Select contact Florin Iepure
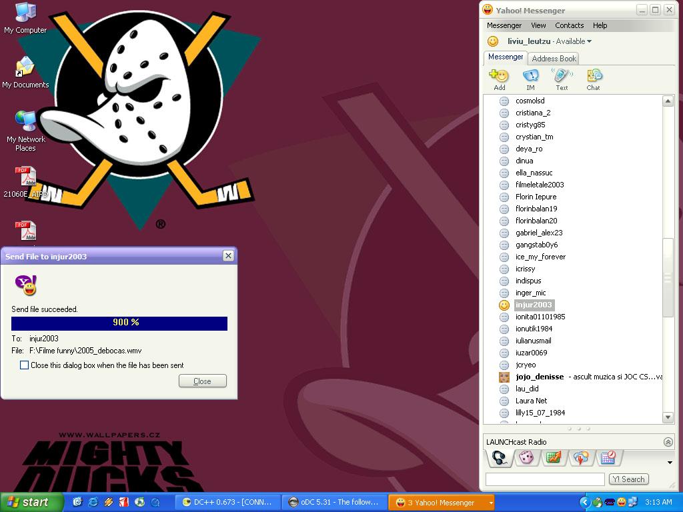Image resolution: width=683 pixels, height=512 pixels. pos(536,197)
